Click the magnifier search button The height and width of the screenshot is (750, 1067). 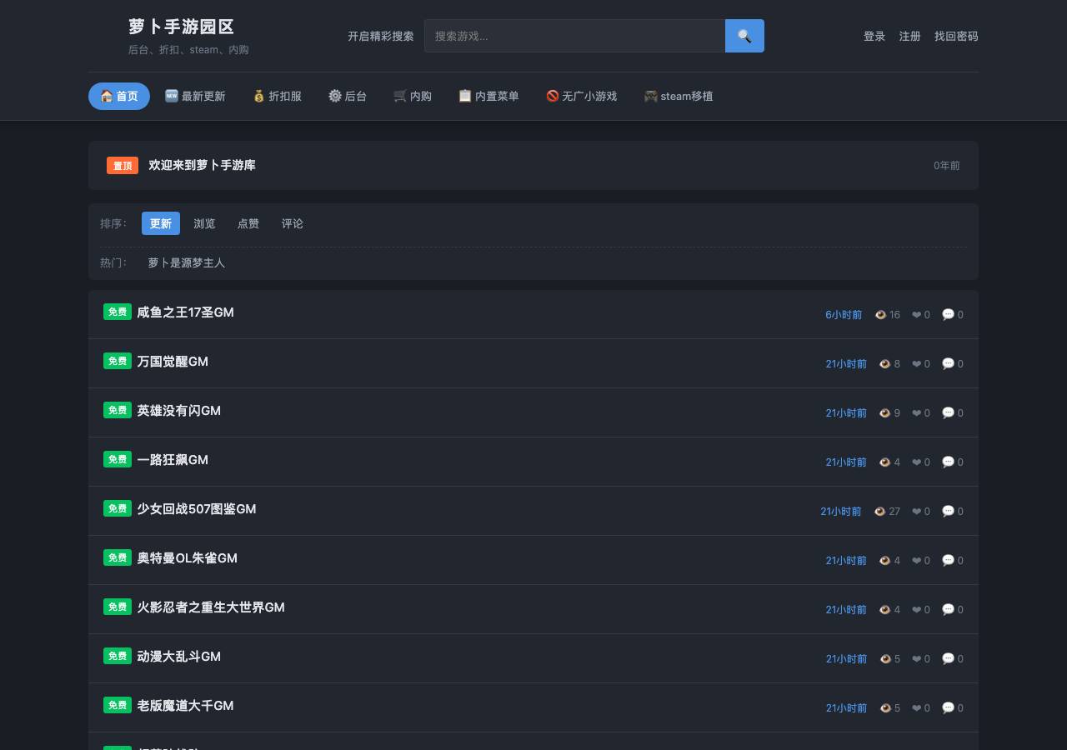pyautogui.click(x=744, y=36)
